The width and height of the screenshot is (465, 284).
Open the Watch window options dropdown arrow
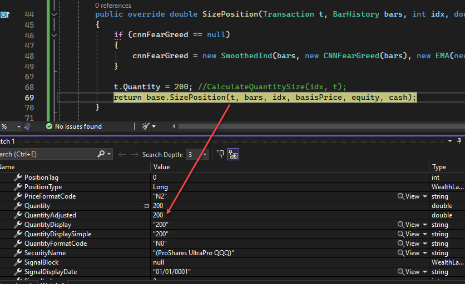tap(450, 141)
